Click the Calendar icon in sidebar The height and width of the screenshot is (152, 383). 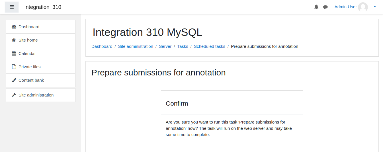(x=14, y=54)
